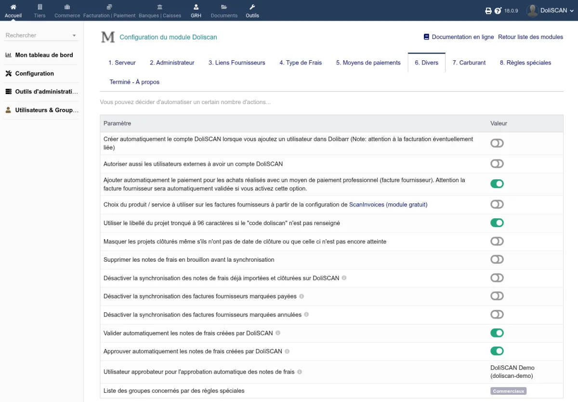Open the GRH menu
The image size is (578, 402).
pos(196,11)
